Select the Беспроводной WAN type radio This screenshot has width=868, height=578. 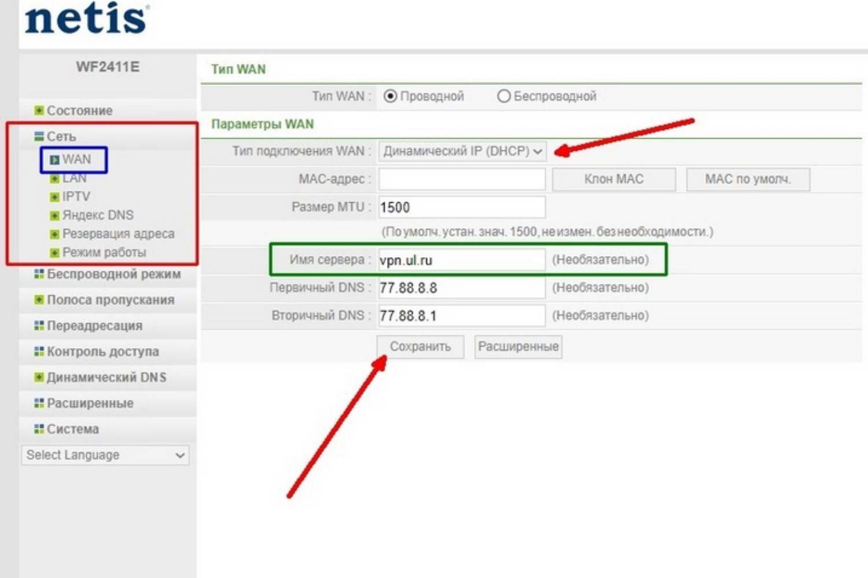click(503, 96)
